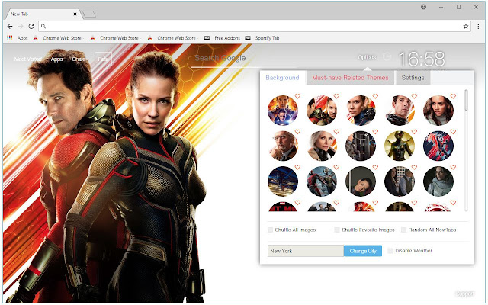This screenshot has width=488, height=305.
Task: Select the Wasp woman close-up thumbnail
Action: click(x=361, y=110)
